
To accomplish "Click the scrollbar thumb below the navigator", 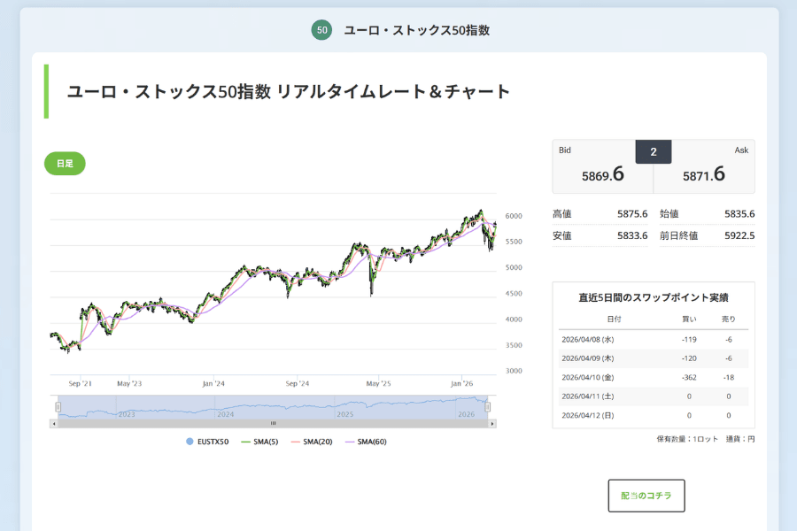I will pyautogui.click(x=273, y=423).
